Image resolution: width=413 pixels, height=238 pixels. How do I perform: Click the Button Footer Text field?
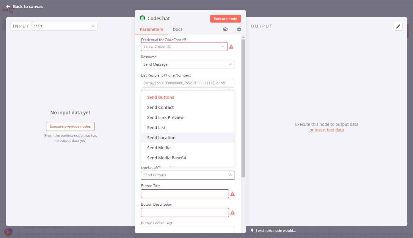point(188,230)
